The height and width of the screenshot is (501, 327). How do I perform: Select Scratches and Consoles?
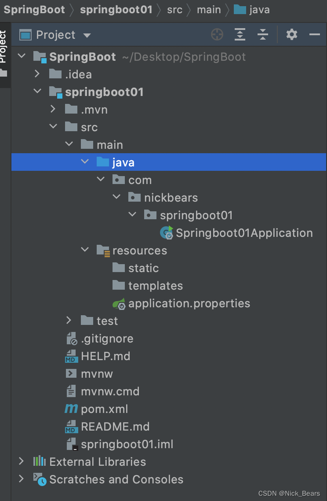pyautogui.click(x=116, y=479)
